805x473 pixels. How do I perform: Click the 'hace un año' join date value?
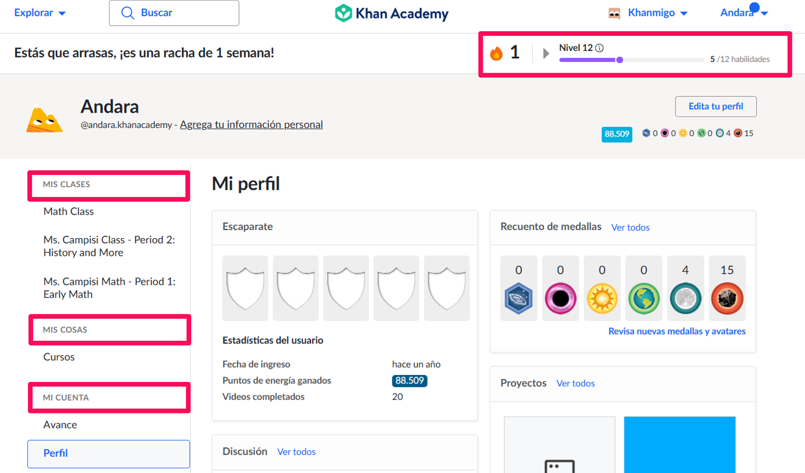coord(416,364)
